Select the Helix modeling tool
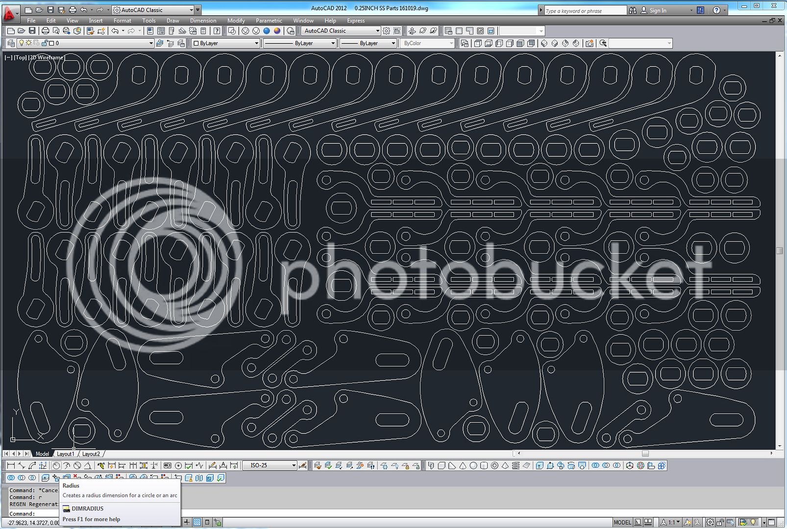 (516, 465)
